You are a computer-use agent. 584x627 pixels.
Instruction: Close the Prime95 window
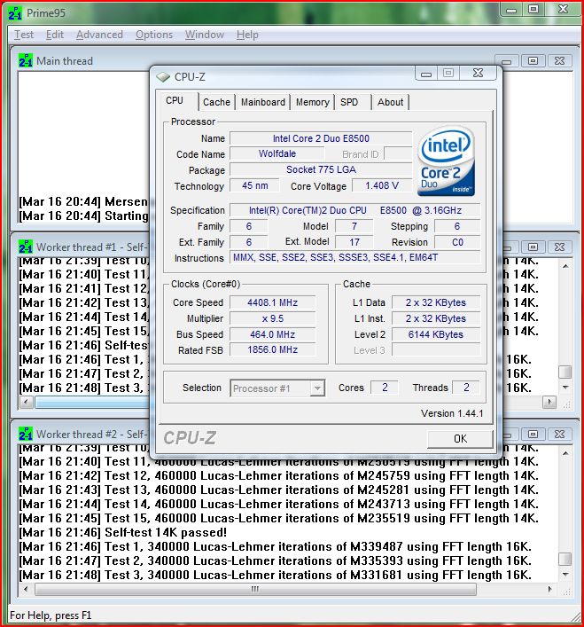pos(564,9)
